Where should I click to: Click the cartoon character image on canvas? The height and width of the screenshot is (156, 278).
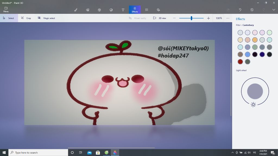[x=119, y=82]
